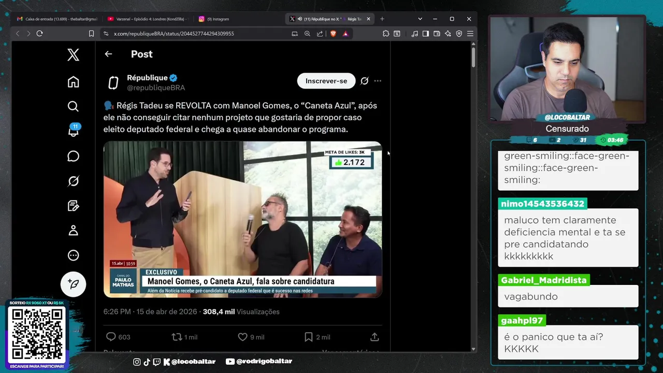The image size is (663, 373).
Task: Click chat username gaahpl97
Action: pos(522,321)
